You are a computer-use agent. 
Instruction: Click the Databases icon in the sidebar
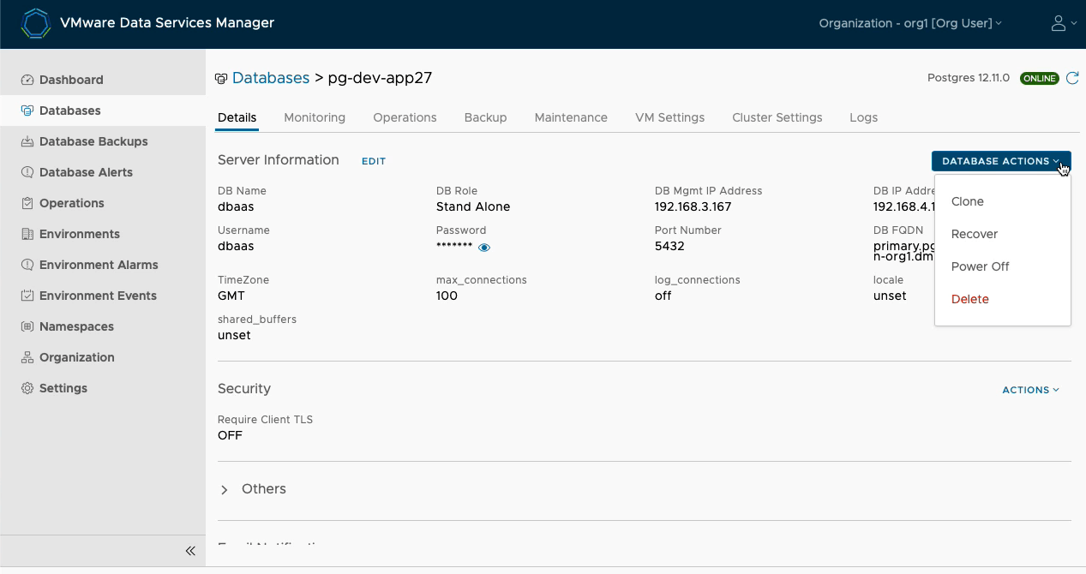tap(27, 111)
